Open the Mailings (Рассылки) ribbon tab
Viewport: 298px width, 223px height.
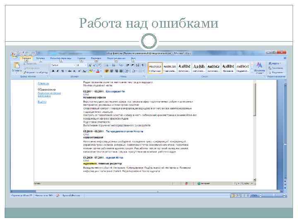[x=96, y=58]
